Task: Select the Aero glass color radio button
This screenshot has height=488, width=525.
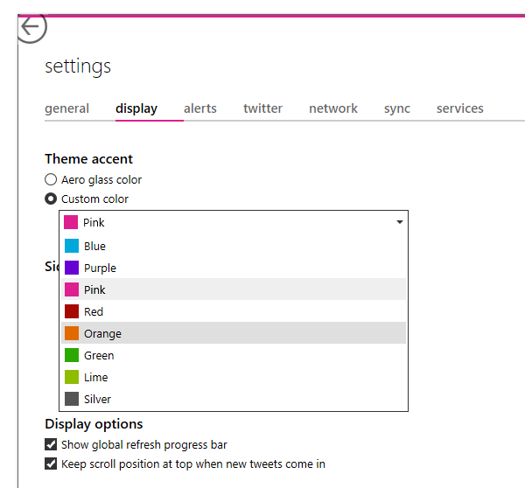Action: pos(51,180)
